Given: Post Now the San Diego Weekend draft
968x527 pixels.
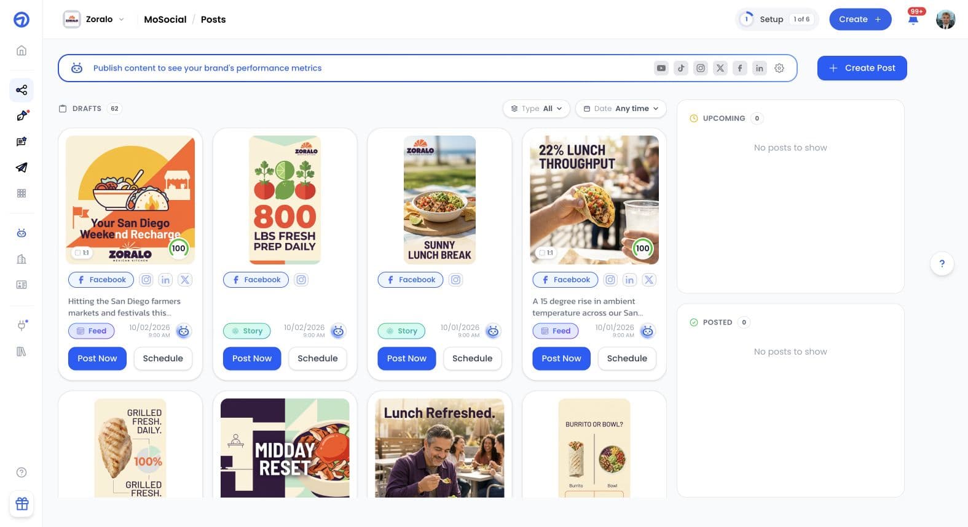Looking at the screenshot, I should [x=97, y=358].
